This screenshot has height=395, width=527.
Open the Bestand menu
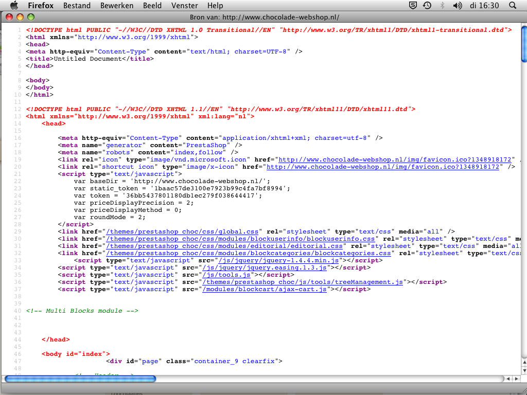(77, 5)
